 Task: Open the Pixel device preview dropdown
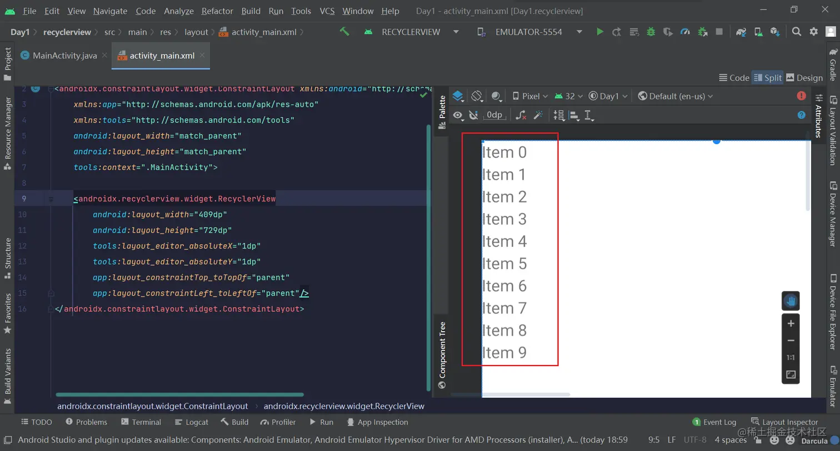click(x=530, y=96)
